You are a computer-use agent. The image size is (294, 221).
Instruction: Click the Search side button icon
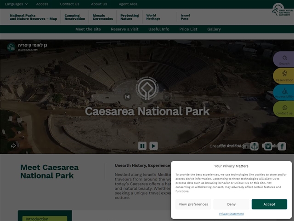[285, 58]
